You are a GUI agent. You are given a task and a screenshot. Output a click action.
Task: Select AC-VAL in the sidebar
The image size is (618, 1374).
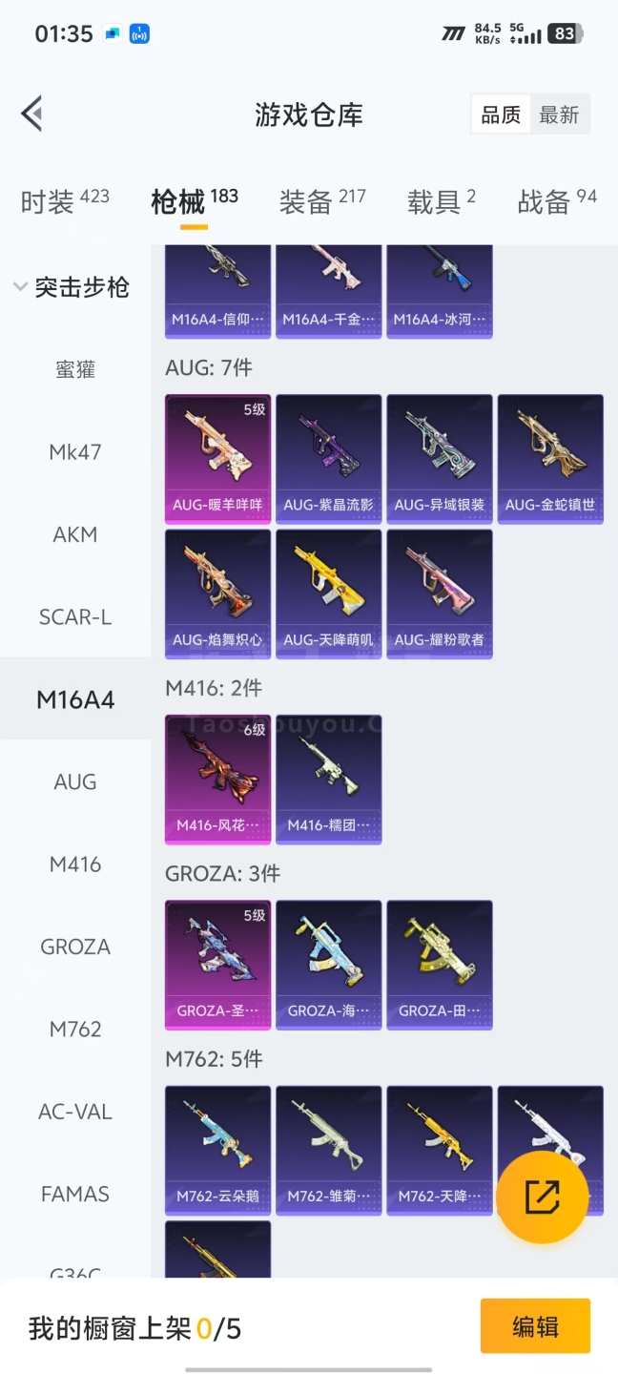click(75, 1112)
